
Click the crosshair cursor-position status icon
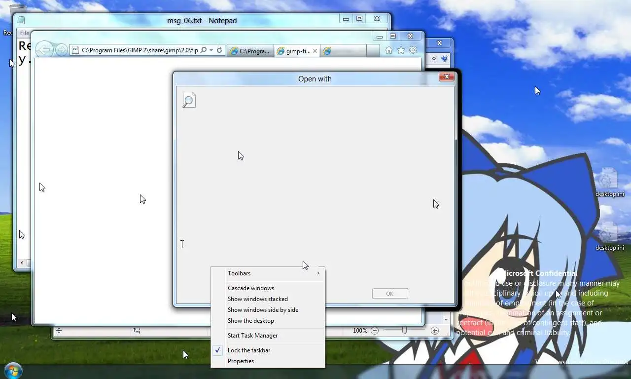(x=59, y=331)
